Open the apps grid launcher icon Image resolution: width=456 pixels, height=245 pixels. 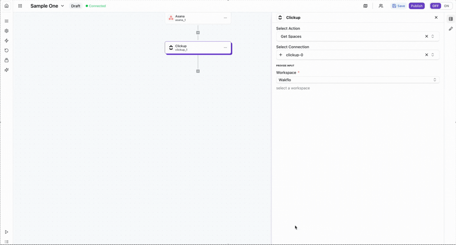pos(20,6)
